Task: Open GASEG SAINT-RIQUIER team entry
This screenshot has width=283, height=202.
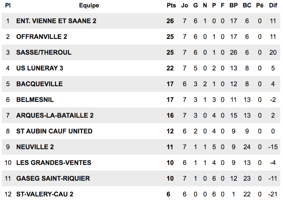Action: coord(53,178)
